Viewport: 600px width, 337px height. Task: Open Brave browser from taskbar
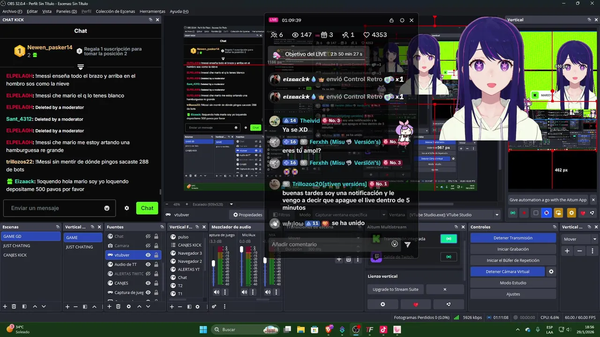pyautogui.click(x=328, y=330)
